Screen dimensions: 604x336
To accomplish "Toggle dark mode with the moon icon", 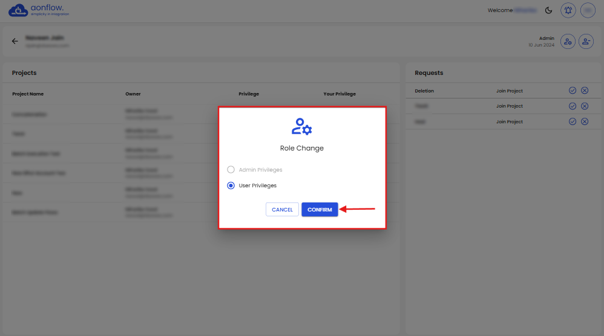I will point(549,10).
